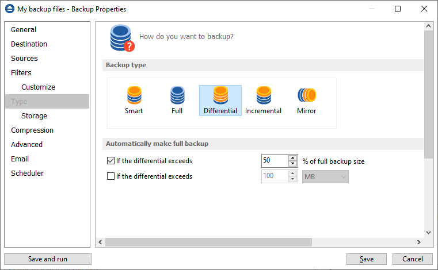Select the Type page in sidebar
438x270 pixels.
47,102
